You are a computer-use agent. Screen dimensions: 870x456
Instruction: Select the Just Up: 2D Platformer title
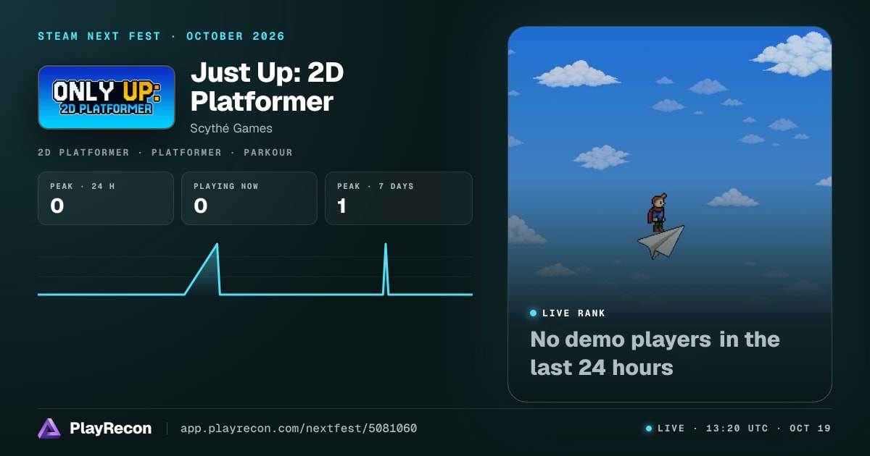267,87
